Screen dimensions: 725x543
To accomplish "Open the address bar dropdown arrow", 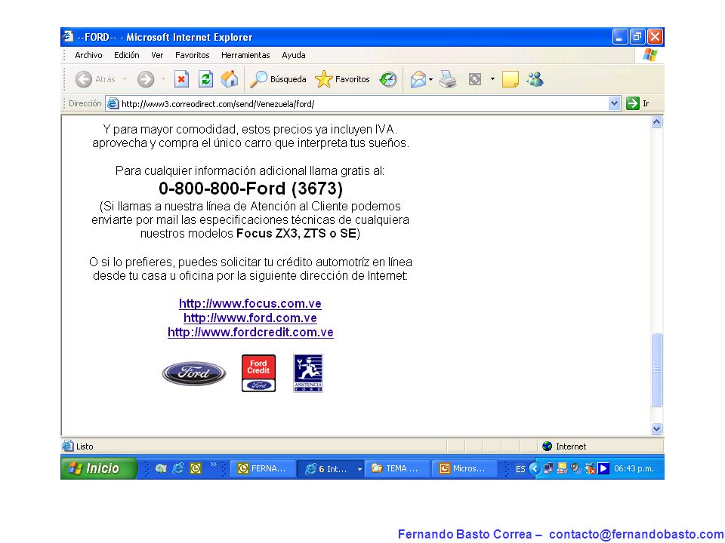I will tap(614, 103).
